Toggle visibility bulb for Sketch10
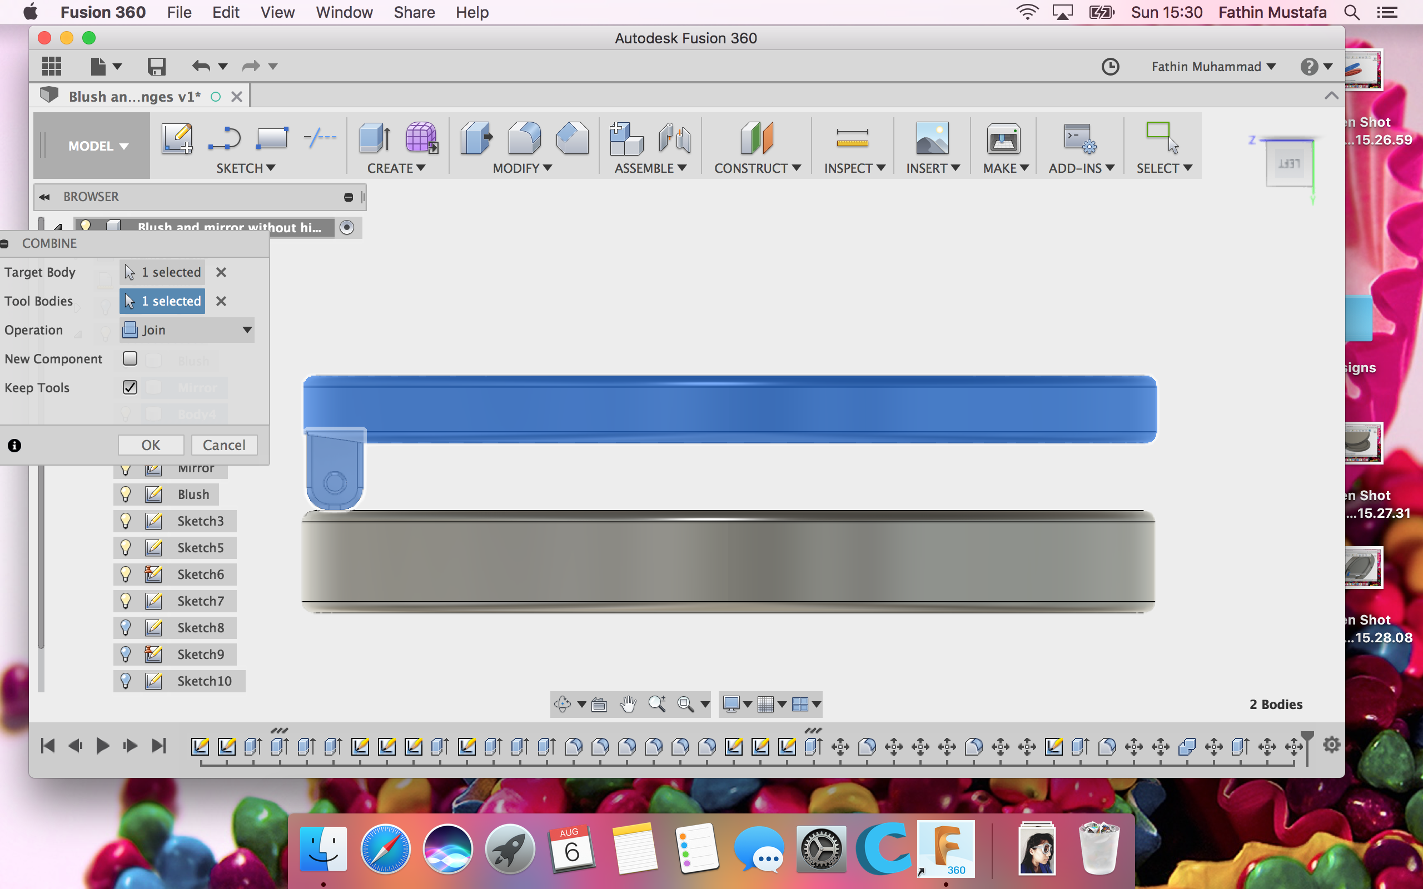The image size is (1423, 889). [125, 680]
